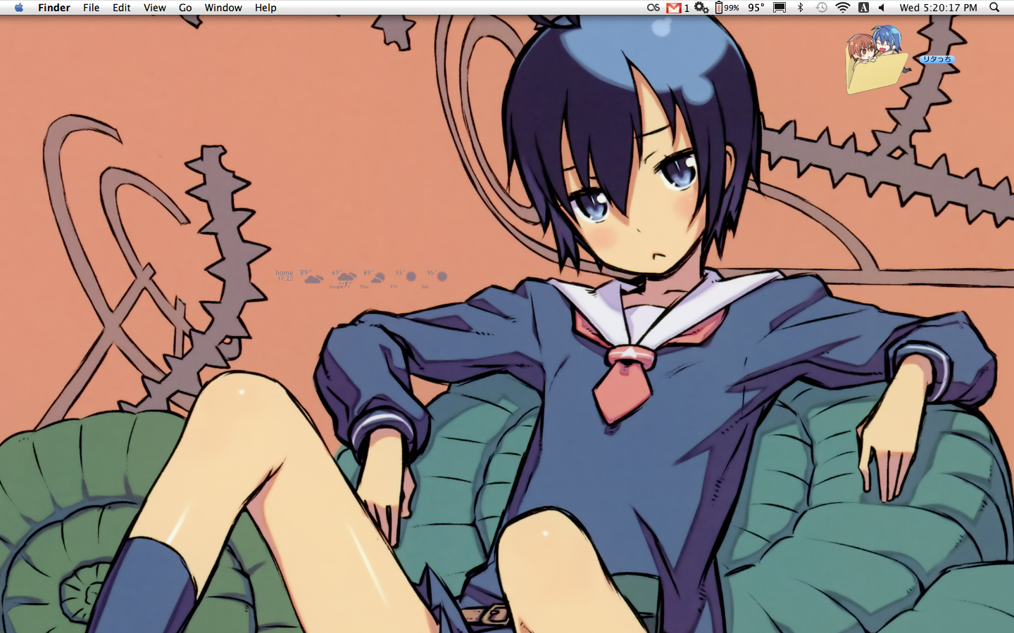Open the Edit menu
This screenshot has height=633, width=1014.
[122, 8]
